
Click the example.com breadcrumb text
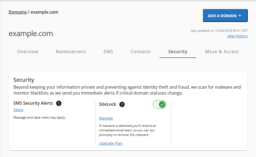(44, 12)
